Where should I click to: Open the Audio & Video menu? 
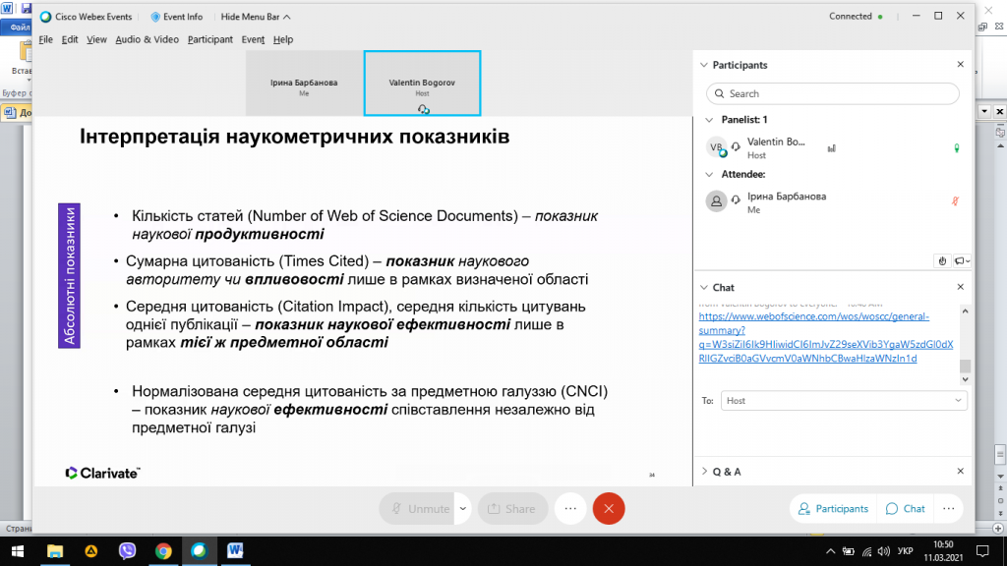pyautogui.click(x=147, y=39)
